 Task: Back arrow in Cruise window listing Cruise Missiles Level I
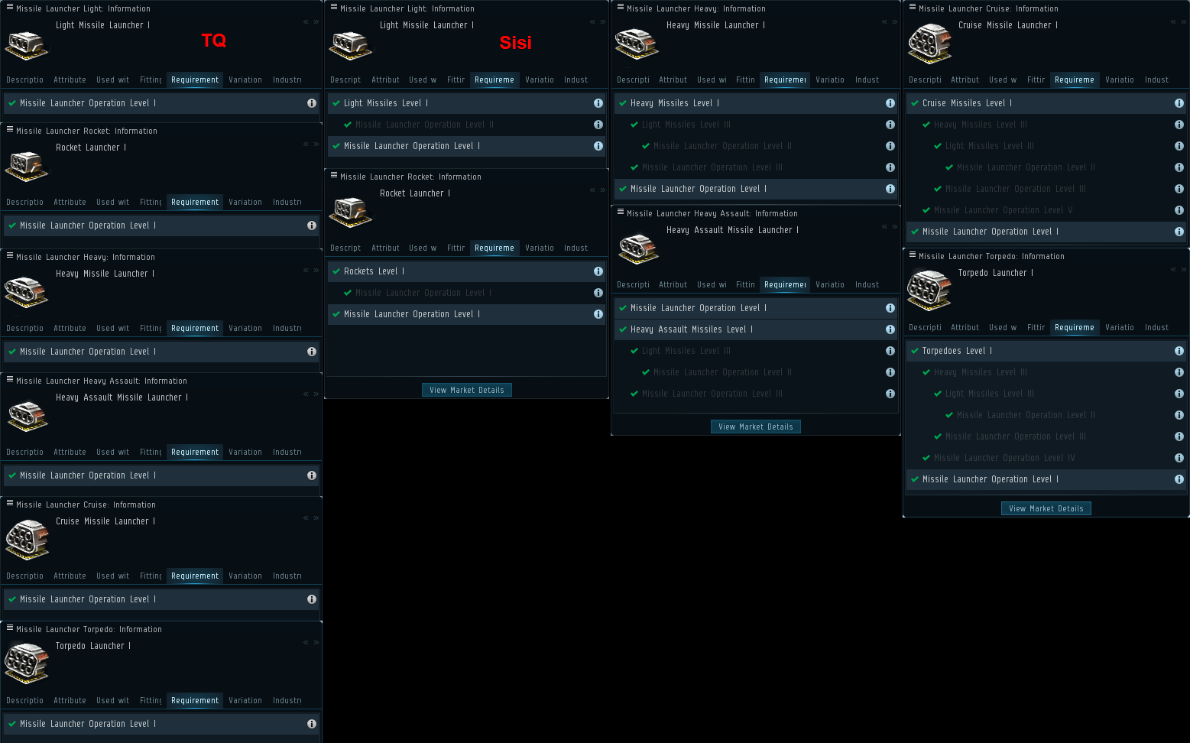point(1173,21)
